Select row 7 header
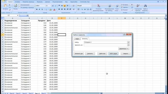The image size is (168, 94). pyautogui.click(x=2, y=35)
